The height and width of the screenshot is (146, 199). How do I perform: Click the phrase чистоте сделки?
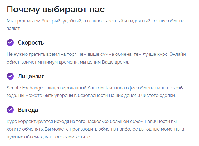click(159, 96)
